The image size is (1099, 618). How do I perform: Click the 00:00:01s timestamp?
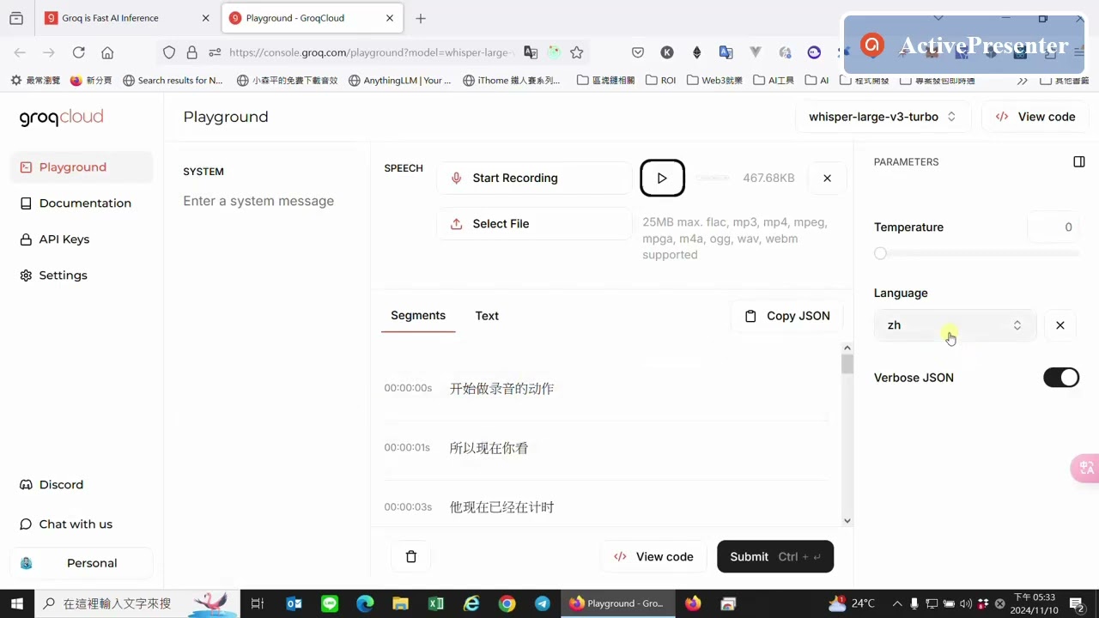(x=407, y=447)
